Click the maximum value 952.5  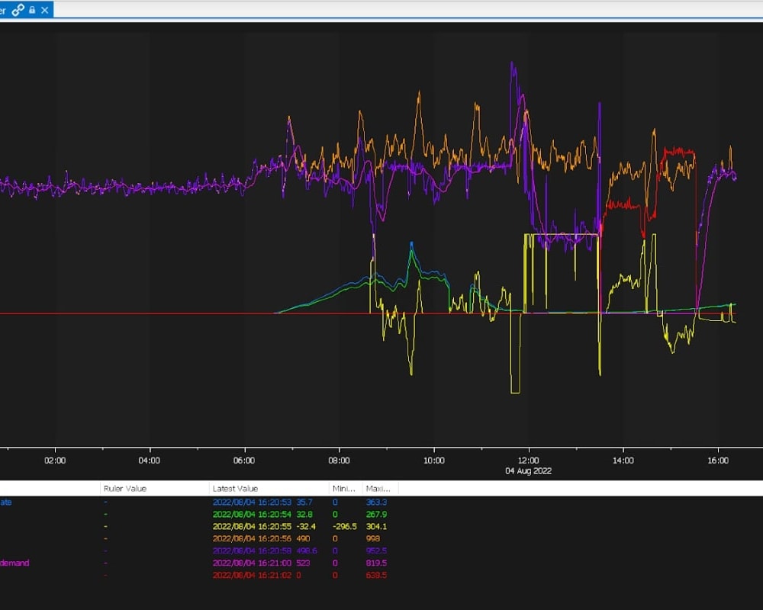tap(376, 551)
